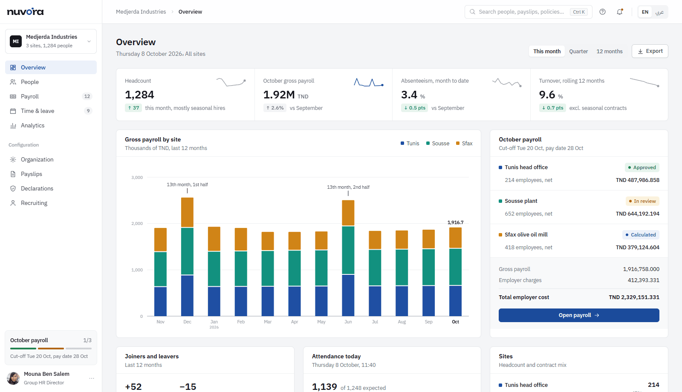Click Mouna Ben Salem's avatar photo
The width and height of the screenshot is (682, 392).
point(13,378)
